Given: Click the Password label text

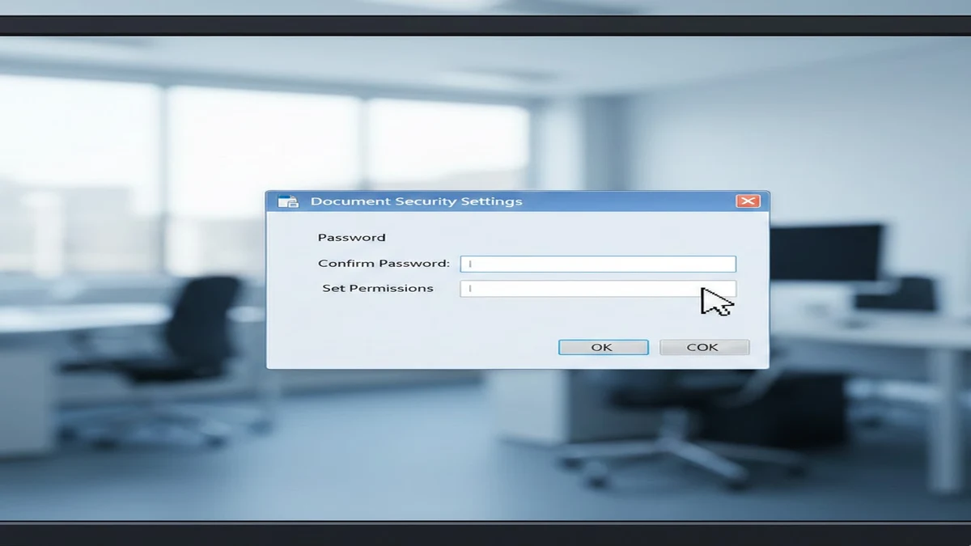Looking at the screenshot, I should tap(351, 238).
